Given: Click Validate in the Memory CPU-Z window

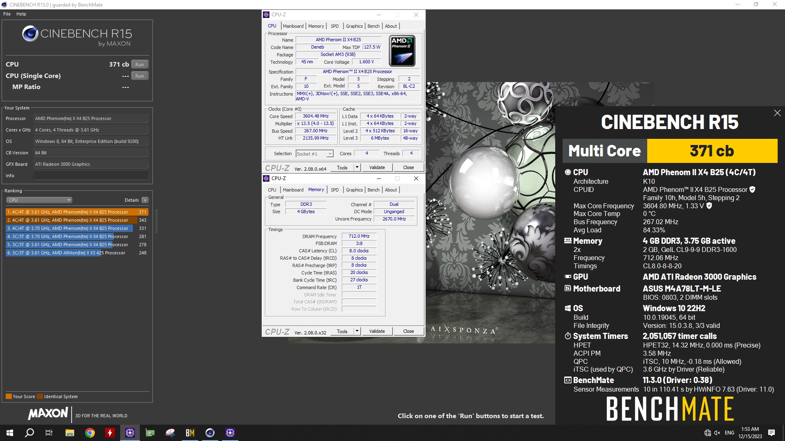Looking at the screenshot, I should point(377,331).
